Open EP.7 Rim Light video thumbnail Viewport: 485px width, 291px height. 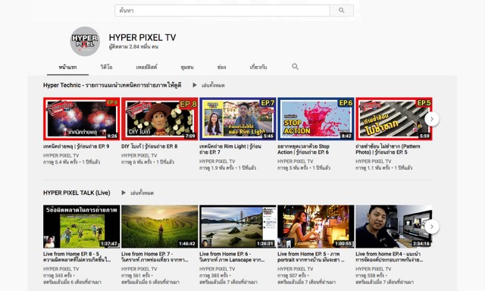pyautogui.click(x=237, y=119)
